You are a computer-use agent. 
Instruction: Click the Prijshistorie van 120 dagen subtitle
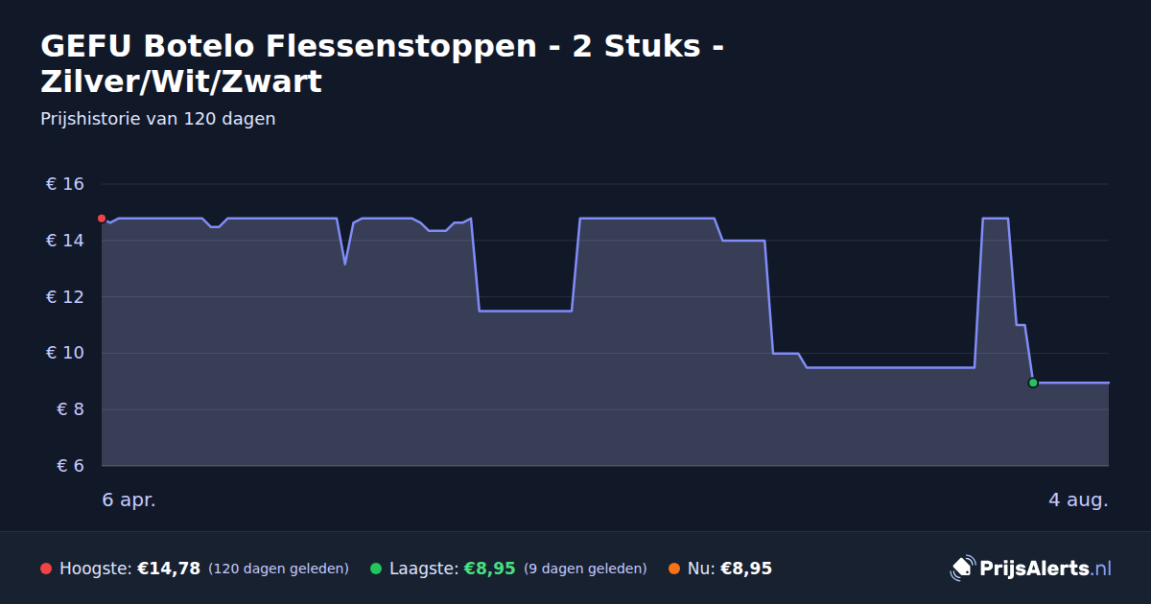(x=158, y=119)
